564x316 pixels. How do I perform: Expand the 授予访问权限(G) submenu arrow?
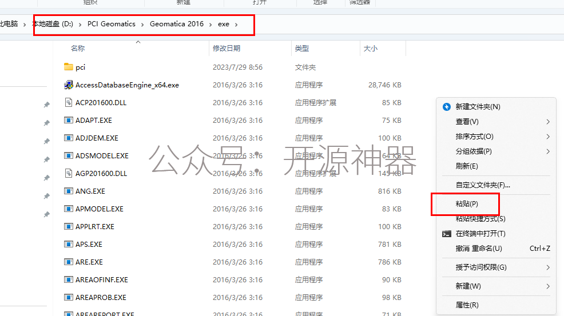click(x=548, y=267)
